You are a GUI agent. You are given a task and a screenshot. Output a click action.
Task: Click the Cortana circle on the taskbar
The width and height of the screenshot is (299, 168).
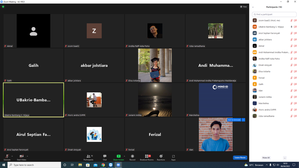pos(64,165)
